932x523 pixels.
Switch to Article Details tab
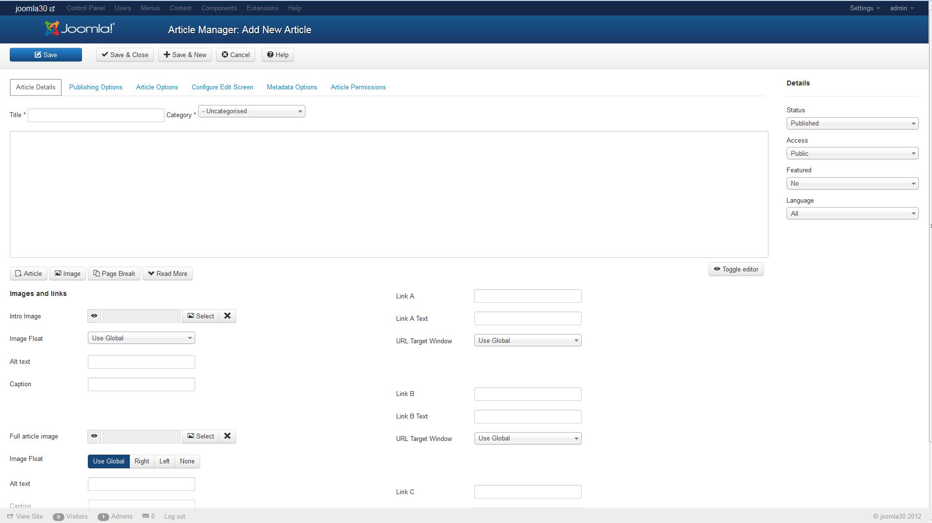point(36,87)
